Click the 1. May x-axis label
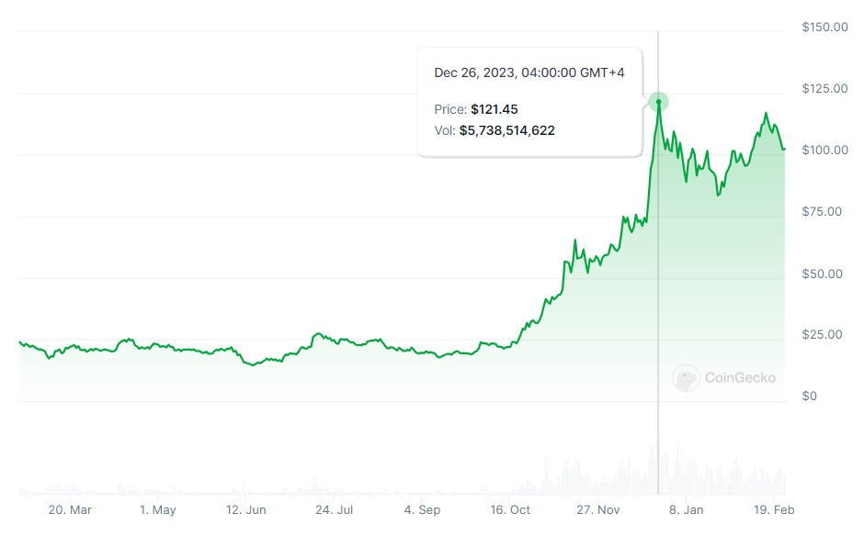The width and height of the screenshot is (864, 536). pyautogui.click(x=157, y=510)
